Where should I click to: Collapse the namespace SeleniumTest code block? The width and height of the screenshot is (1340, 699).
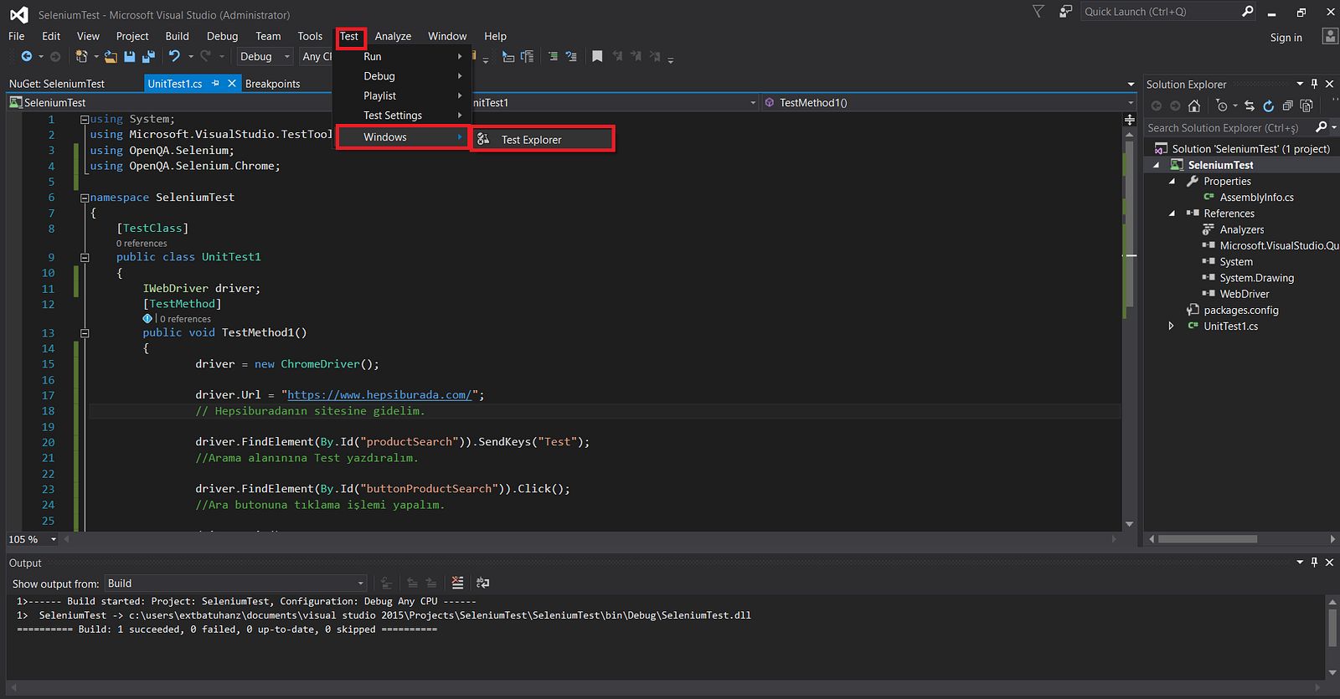click(85, 198)
